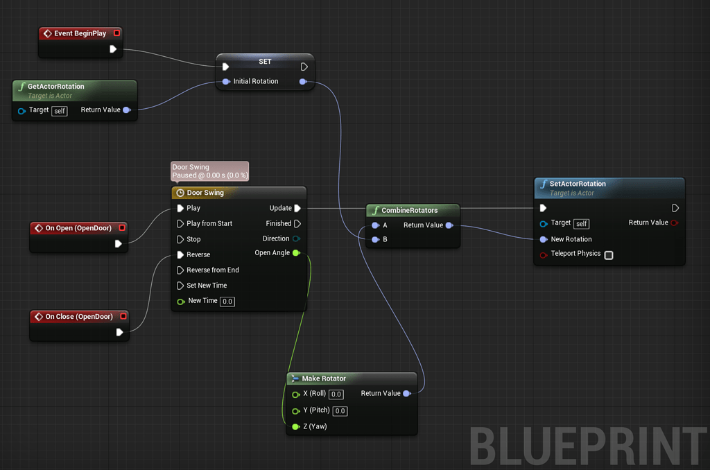Viewport: 710px width, 470px height.
Task: Click the Y (Pitch) input pin
Action: pyautogui.click(x=295, y=411)
